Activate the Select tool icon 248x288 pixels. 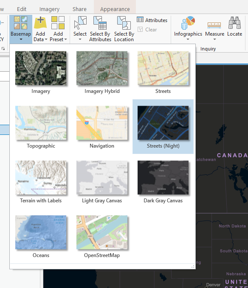(80, 23)
